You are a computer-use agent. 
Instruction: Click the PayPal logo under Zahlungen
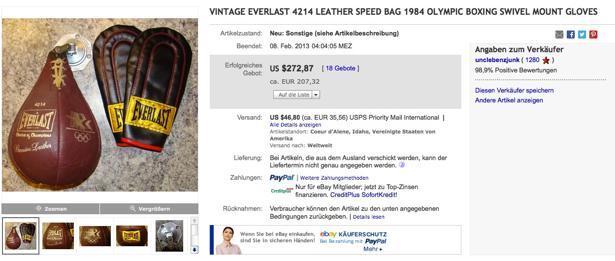(x=282, y=178)
